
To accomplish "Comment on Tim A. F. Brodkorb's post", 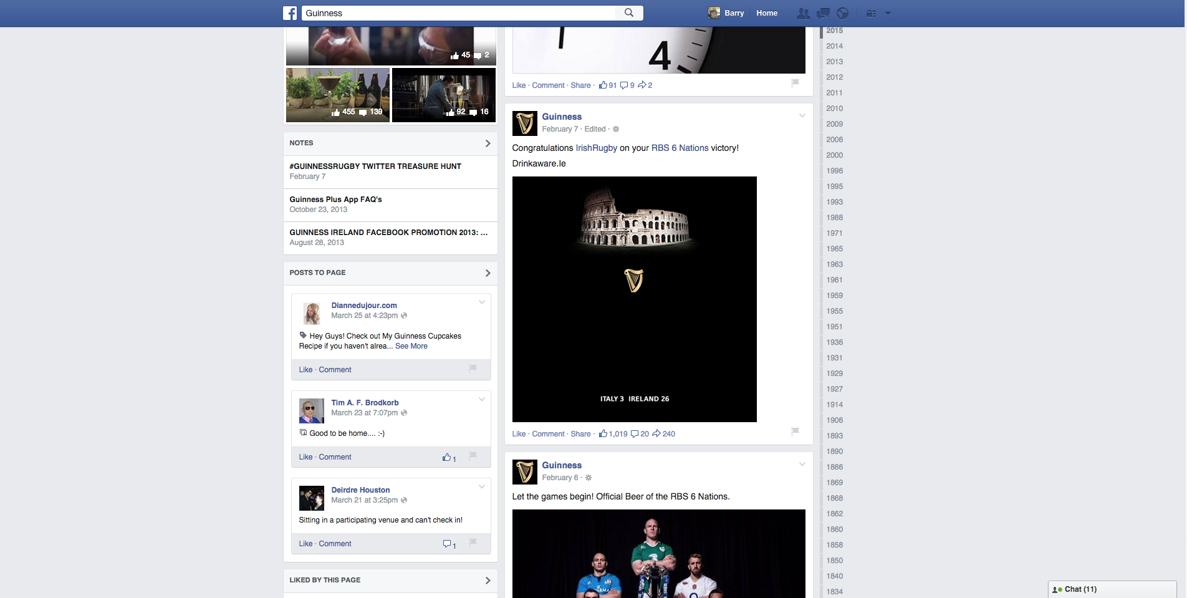I will click(335, 457).
